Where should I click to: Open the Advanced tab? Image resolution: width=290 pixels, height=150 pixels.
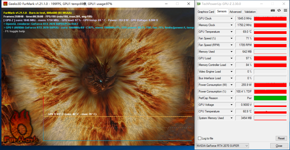[x=235, y=12]
